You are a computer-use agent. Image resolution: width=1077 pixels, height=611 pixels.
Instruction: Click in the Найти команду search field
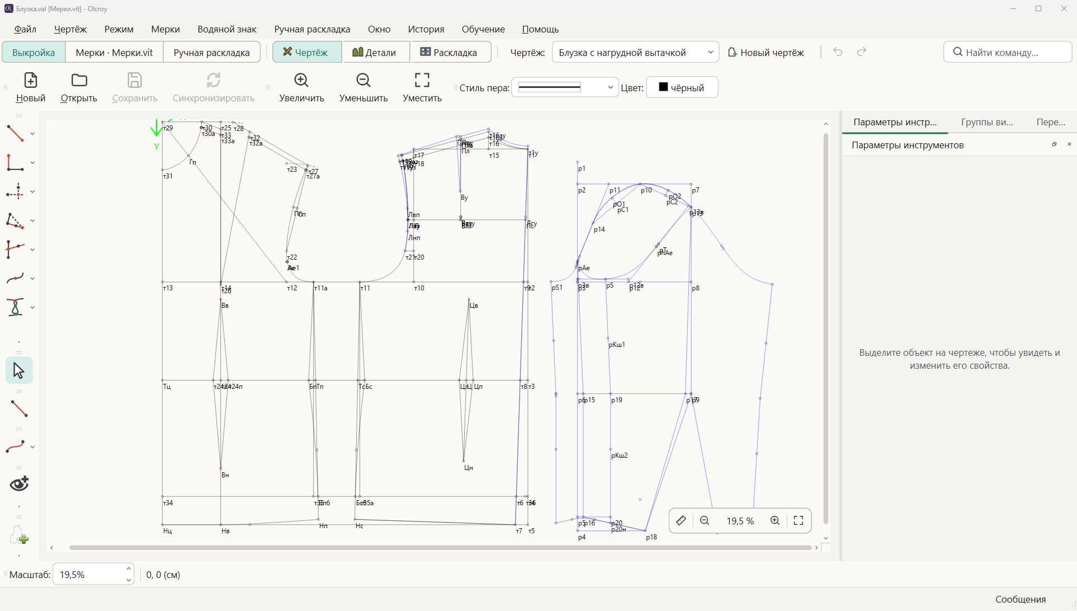1008,52
